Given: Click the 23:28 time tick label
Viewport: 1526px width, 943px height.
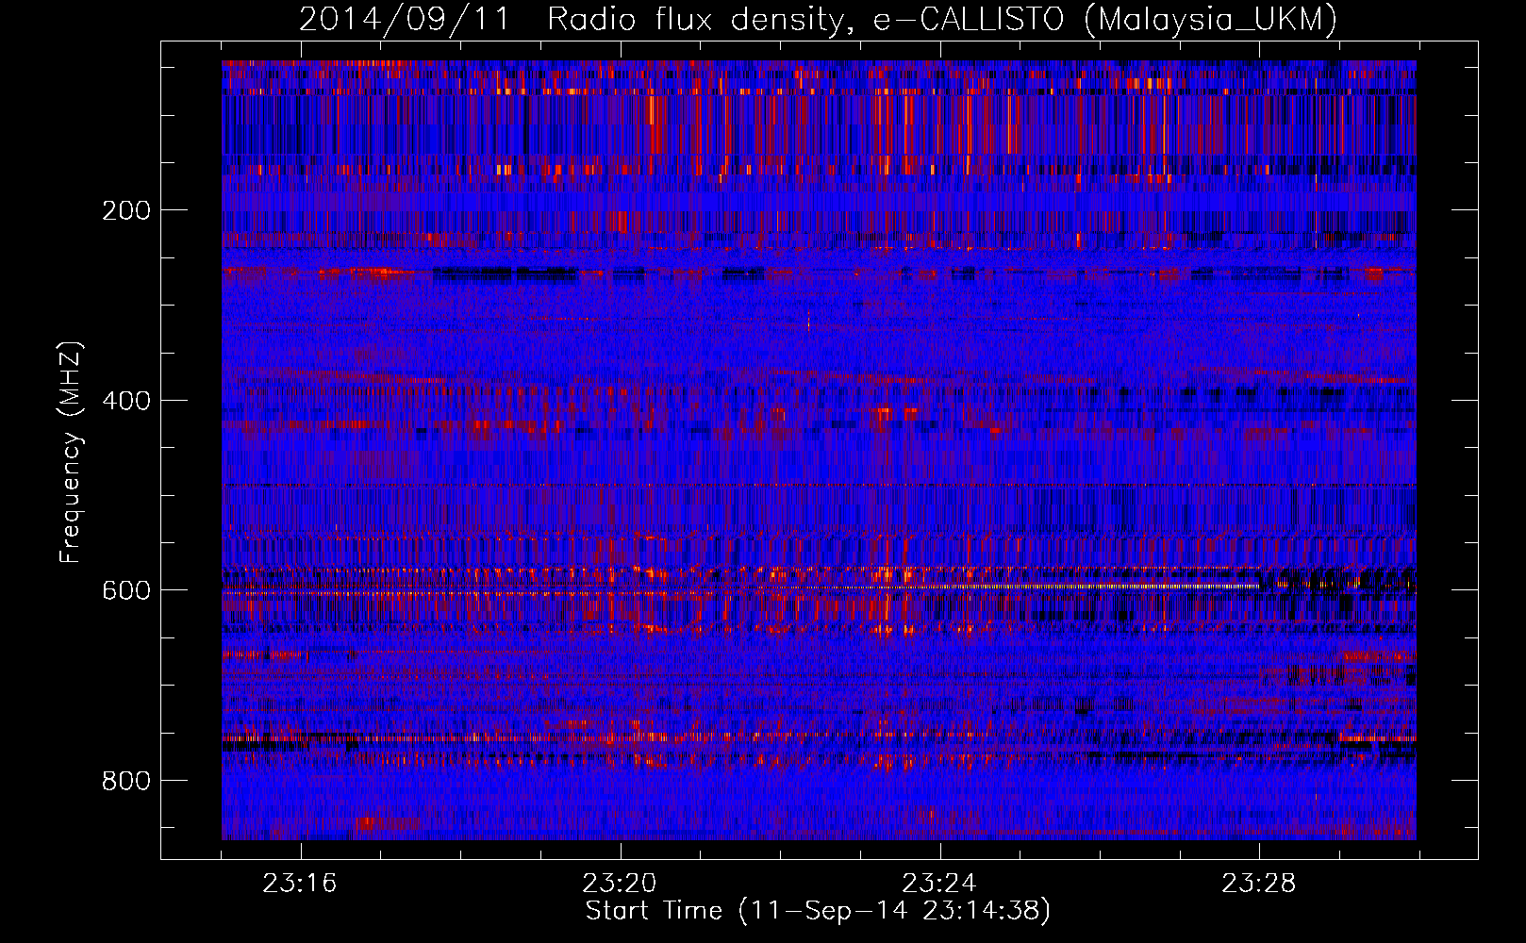Looking at the screenshot, I should click(x=1259, y=884).
